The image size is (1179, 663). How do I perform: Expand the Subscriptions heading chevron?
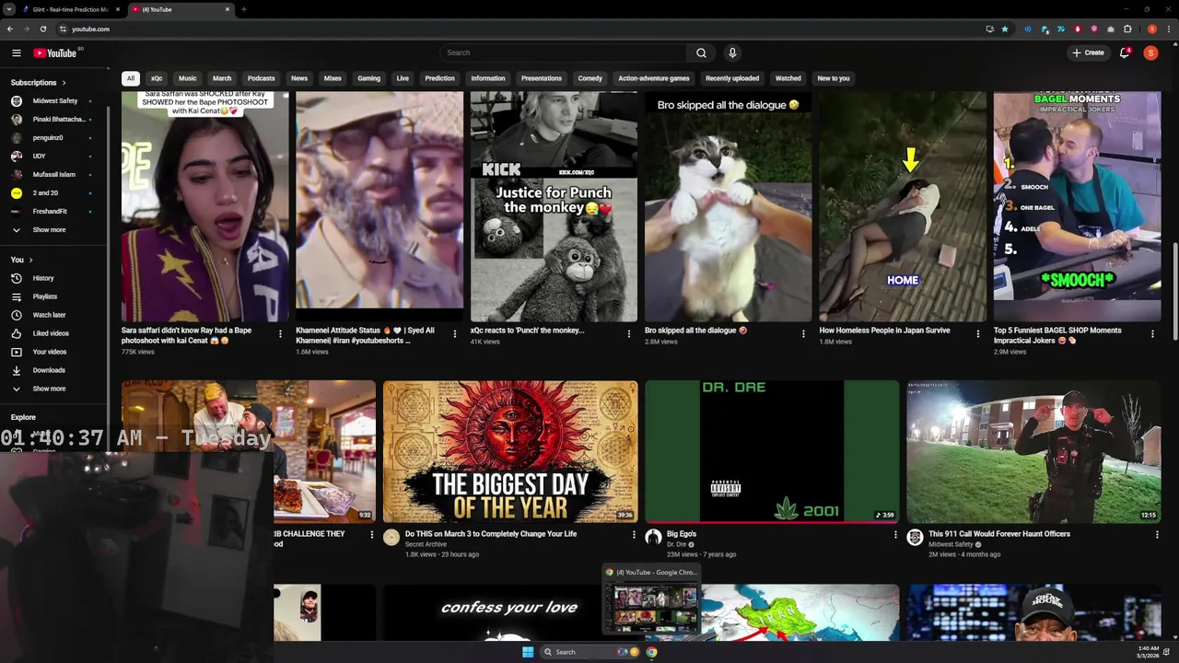tap(64, 83)
